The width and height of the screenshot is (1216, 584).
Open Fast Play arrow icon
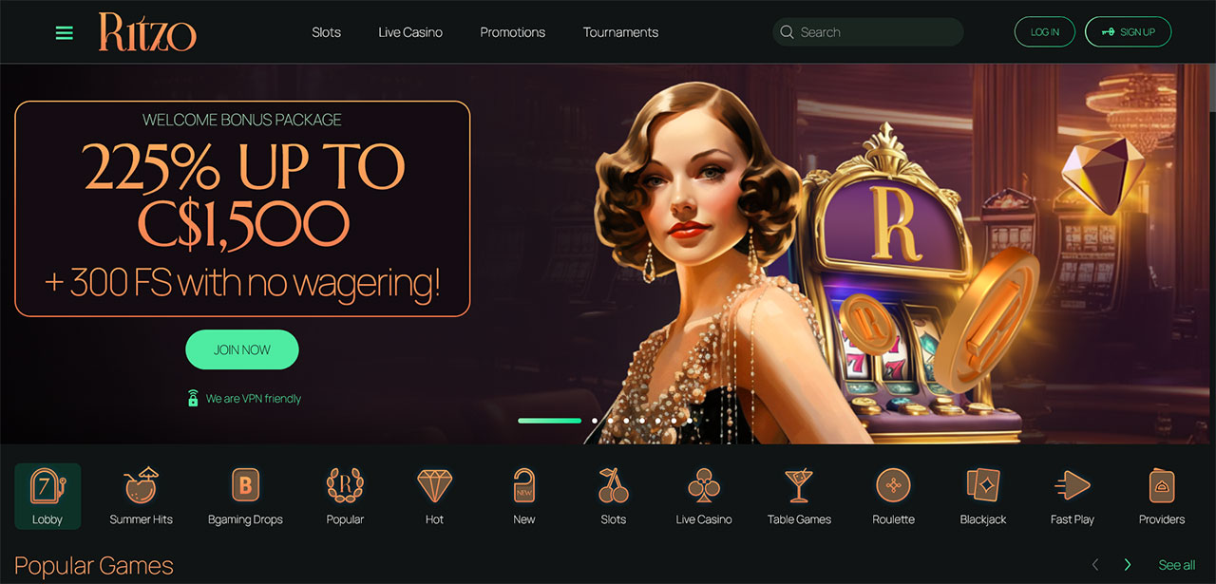(1072, 485)
